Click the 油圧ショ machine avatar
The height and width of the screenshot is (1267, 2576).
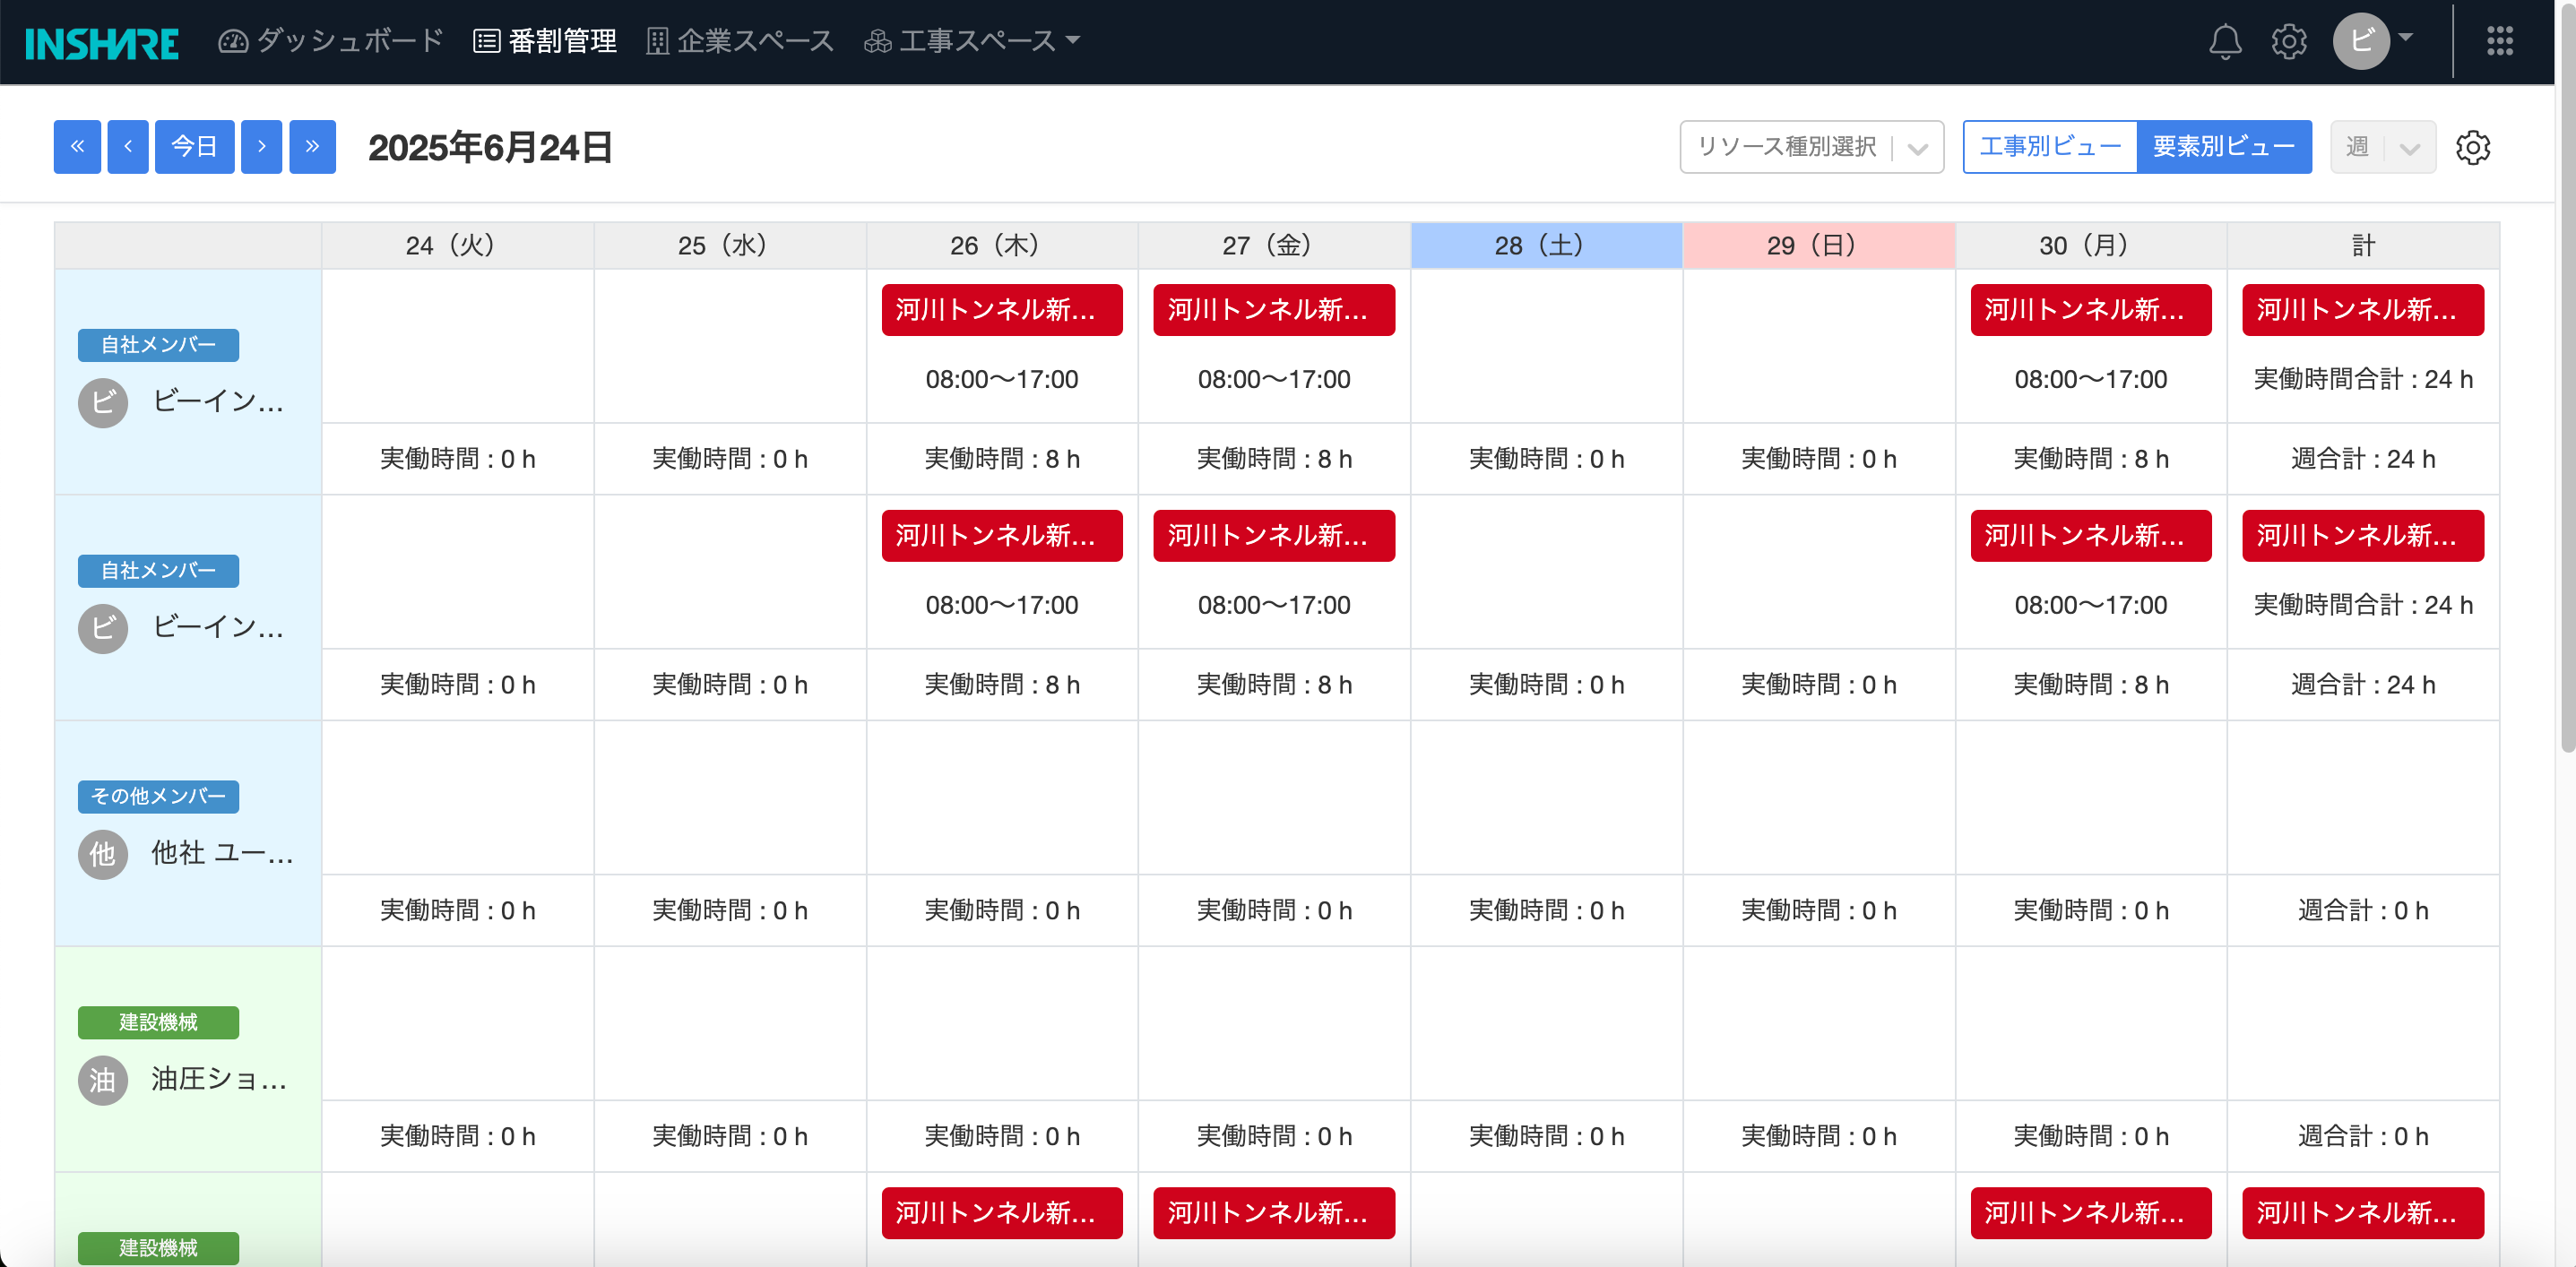click(x=103, y=1081)
